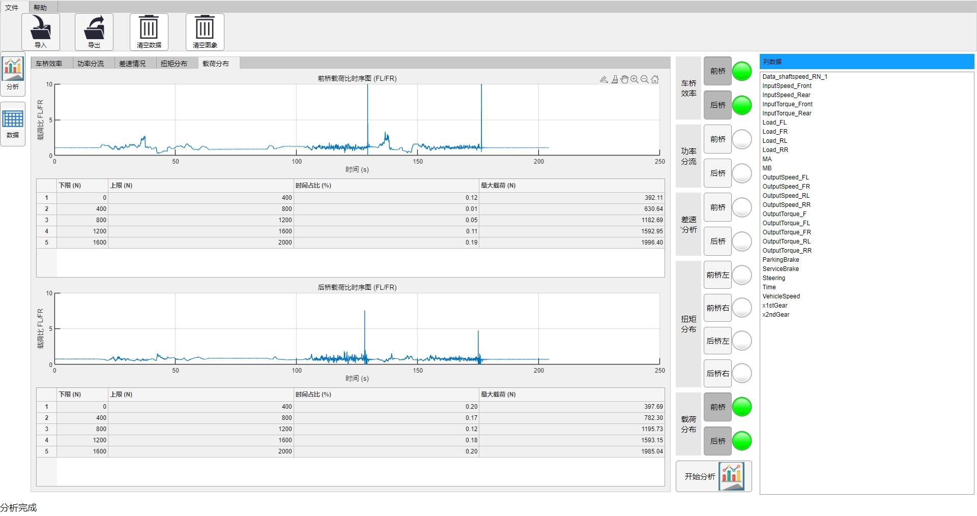Screen dimensions: 977x516
Task: Click the 导出 export icon
Action: 94,32
